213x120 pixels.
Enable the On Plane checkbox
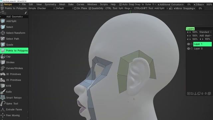(75, 8)
